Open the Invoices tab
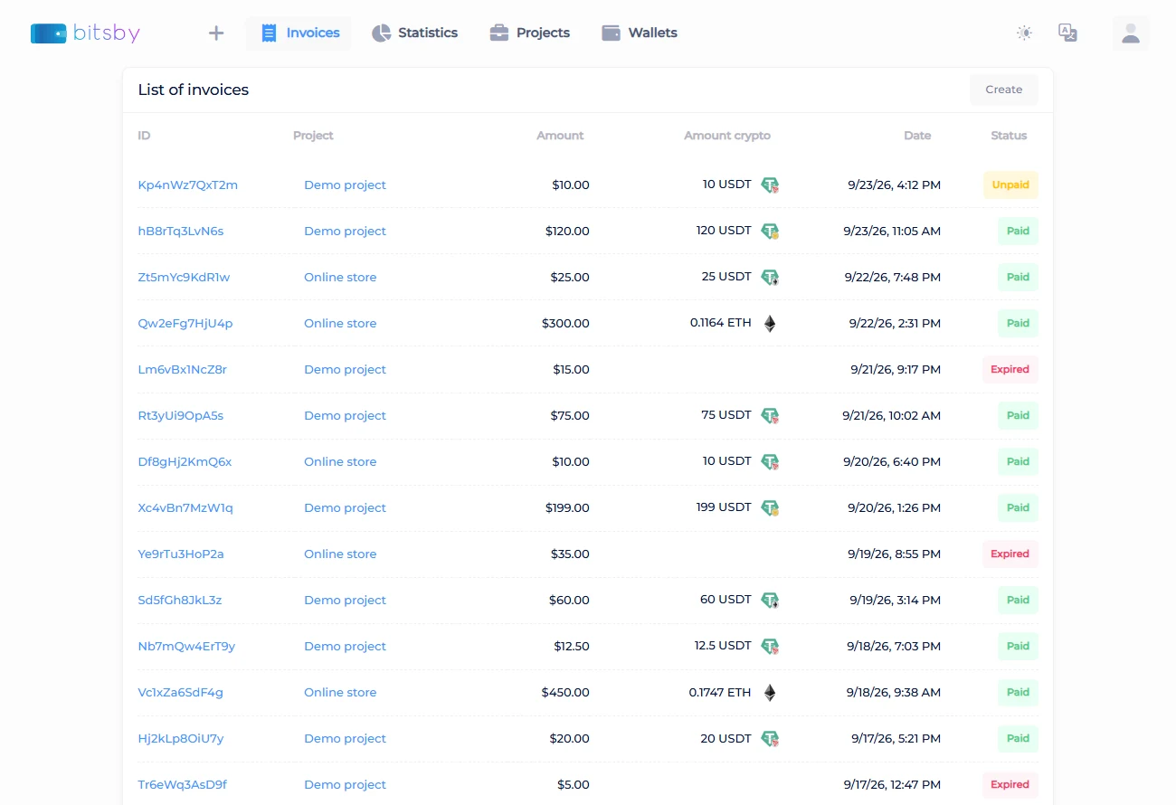Screen dimensions: 1176x805 (x=299, y=33)
